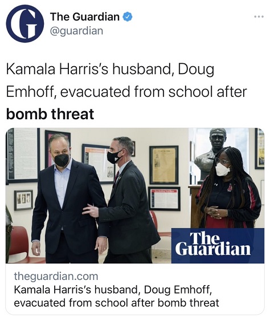This screenshot has width=270, height=317.
Task: Open the @guardian handle link
Action: pos(76,31)
